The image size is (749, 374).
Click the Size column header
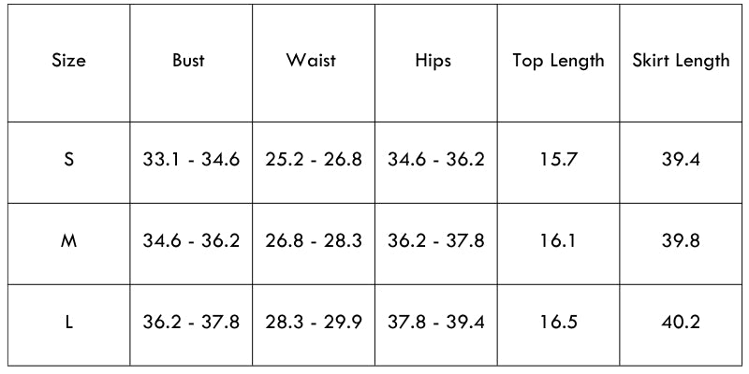68,61
